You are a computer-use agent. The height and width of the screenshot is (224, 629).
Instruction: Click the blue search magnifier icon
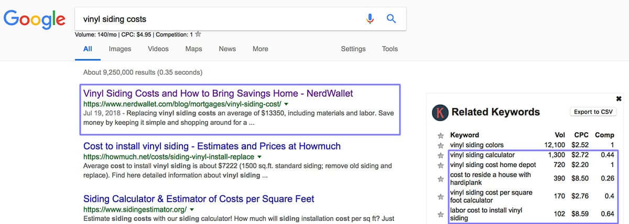(391, 19)
